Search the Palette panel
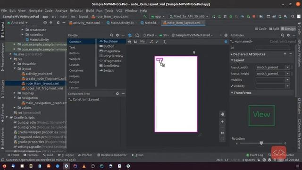302x170 pixels. coord(111,35)
